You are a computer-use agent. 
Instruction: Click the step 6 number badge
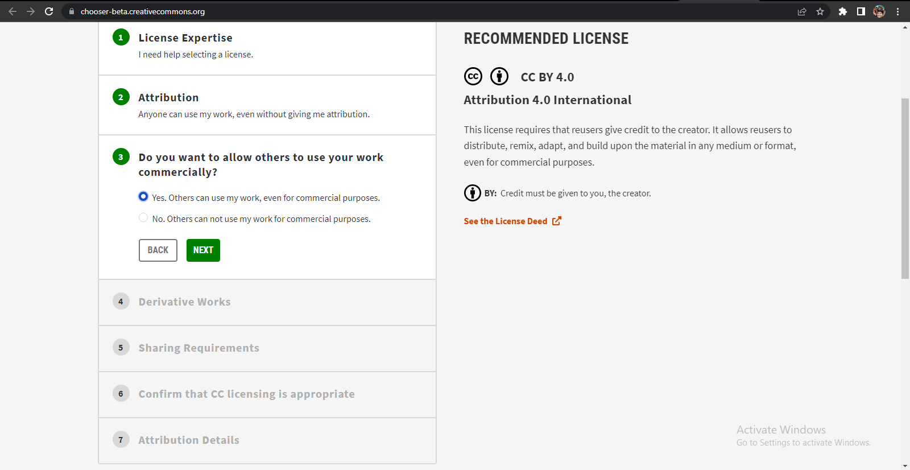click(x=121, y=394)
